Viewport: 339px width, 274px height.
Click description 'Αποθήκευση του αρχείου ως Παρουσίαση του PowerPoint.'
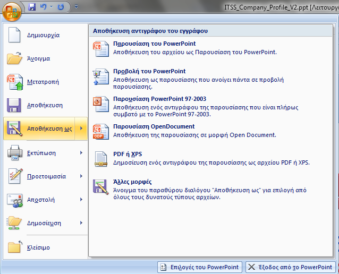pos(195,52)
